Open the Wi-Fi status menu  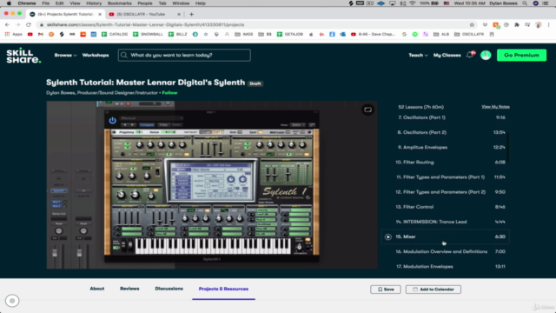tap(412, 3)
